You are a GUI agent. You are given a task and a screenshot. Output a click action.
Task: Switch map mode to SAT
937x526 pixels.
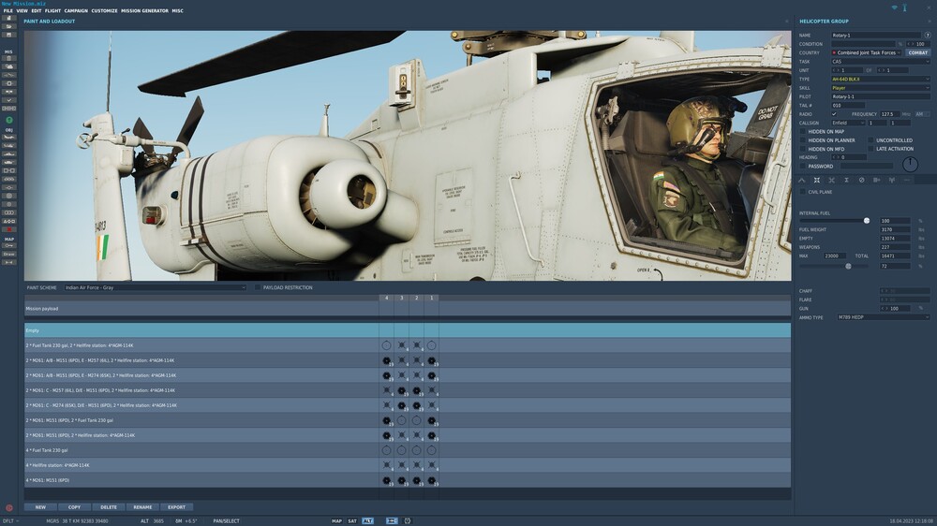(x=352, y=521)
